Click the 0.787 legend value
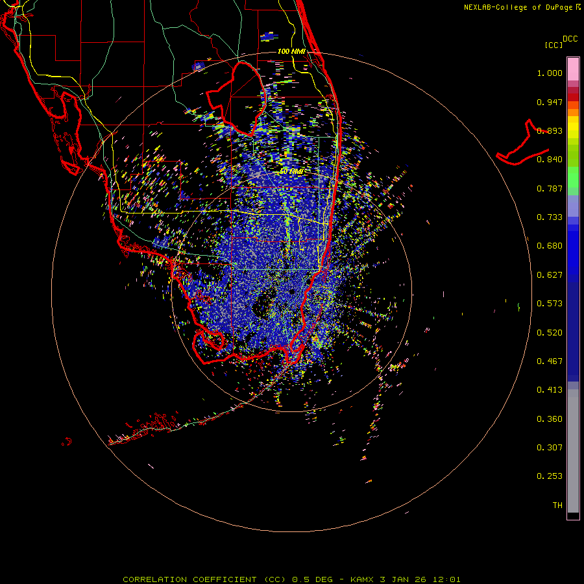Screen dimensions: 584x584 click(550, 188)
